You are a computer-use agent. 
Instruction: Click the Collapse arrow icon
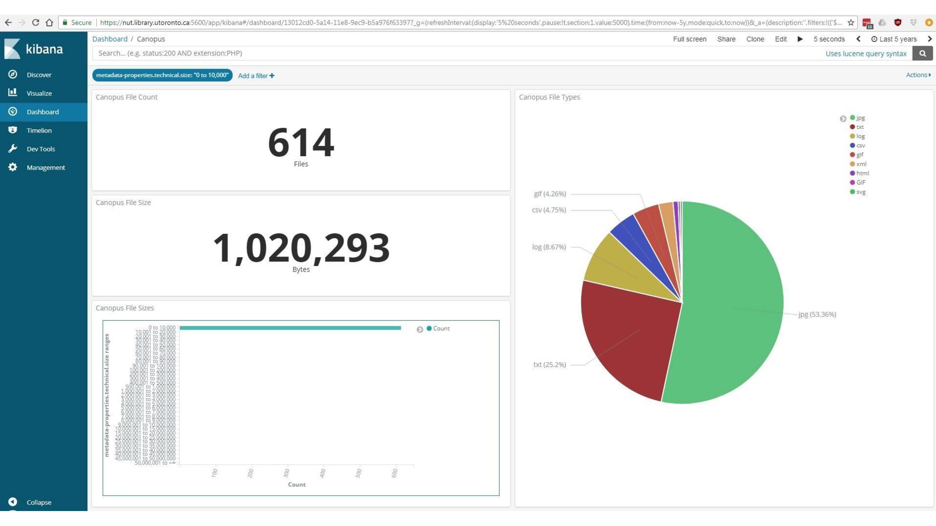pyautogui.click(x=13, y=502)
